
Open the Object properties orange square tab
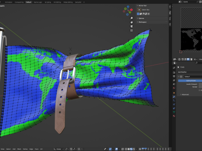tap(174, 93)
